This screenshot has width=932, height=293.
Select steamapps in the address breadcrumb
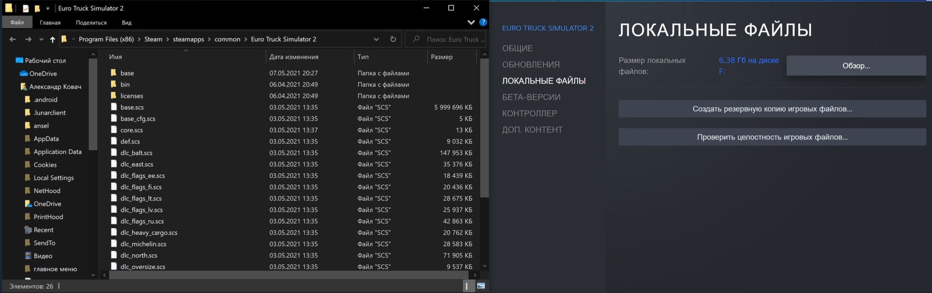(x=188, y=39)
